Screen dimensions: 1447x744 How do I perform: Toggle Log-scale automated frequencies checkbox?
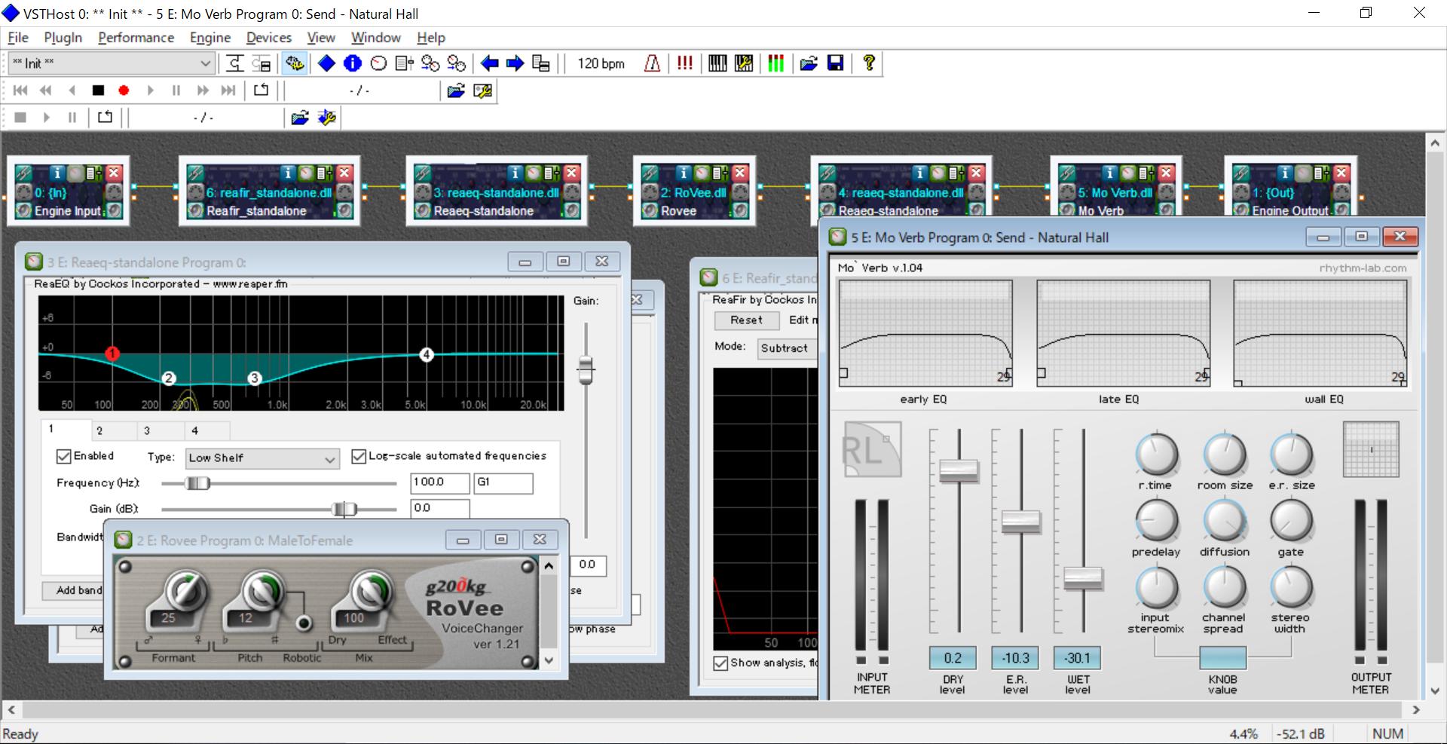point(359,456)
